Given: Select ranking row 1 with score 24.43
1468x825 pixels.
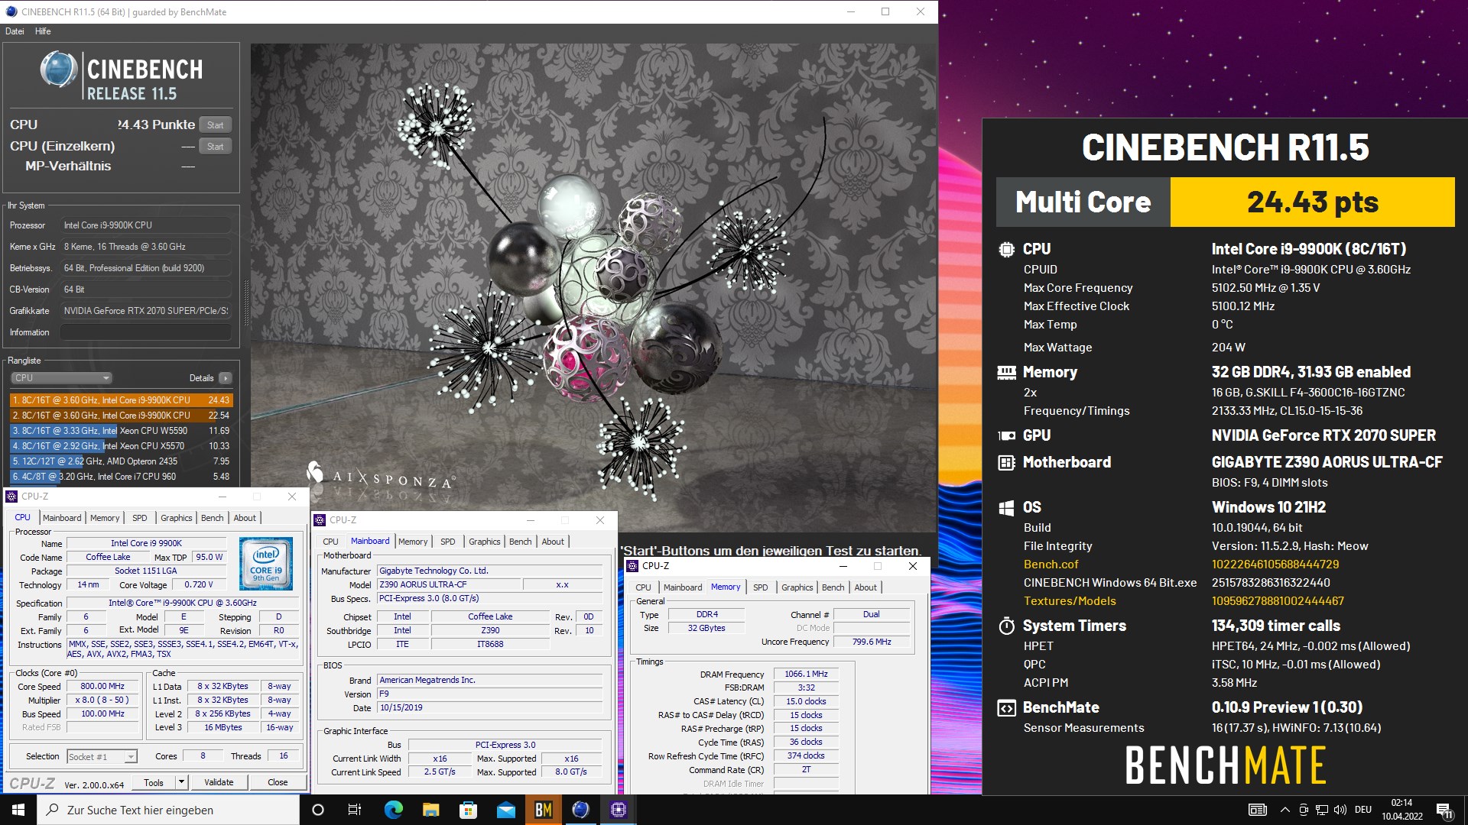Looking at the screenshot, I should pos(121,400).
